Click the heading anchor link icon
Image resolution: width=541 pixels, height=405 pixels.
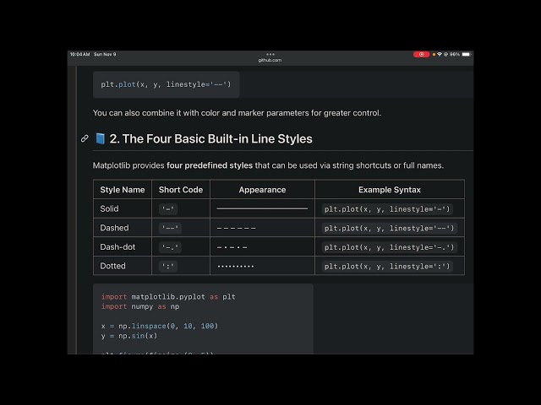tap(85, 138)
